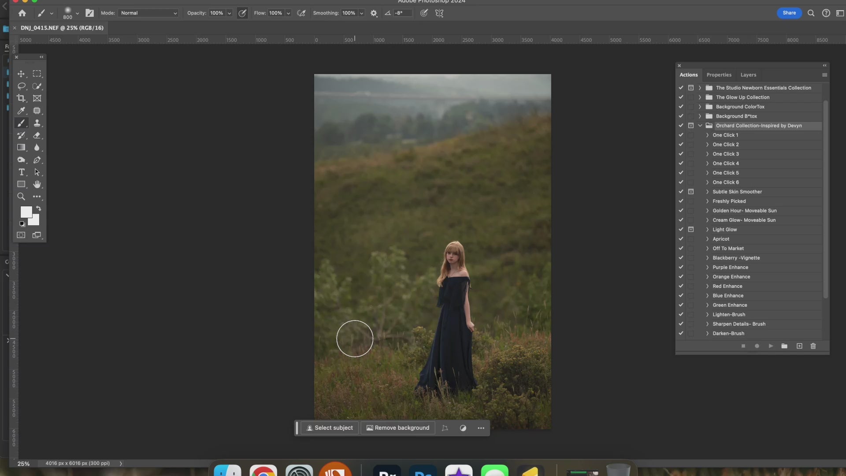Viewport: 846px width, 476px height.
Task: Click the Select subject button
Action: tap(330, 428)
